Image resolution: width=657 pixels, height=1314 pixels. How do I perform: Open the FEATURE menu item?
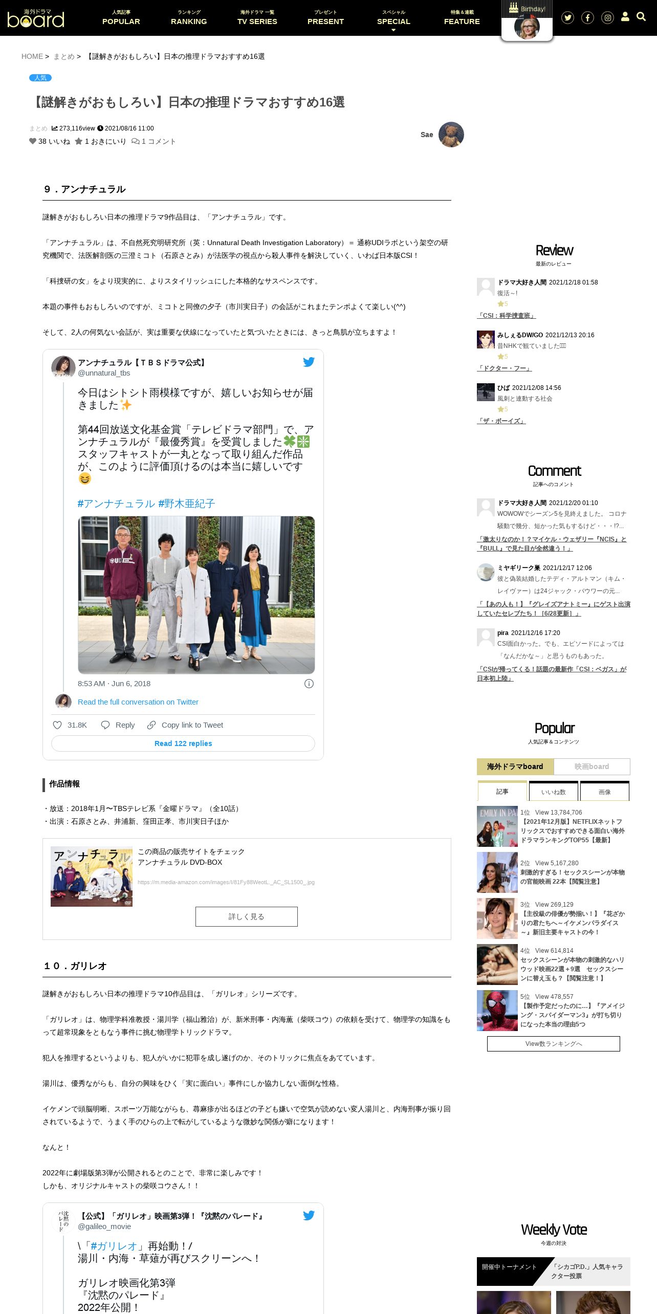462,18
